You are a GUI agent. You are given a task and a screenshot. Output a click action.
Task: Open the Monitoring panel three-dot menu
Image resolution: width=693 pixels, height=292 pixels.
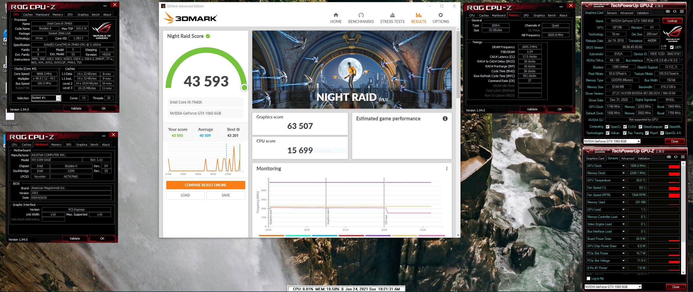click(447, 168)
